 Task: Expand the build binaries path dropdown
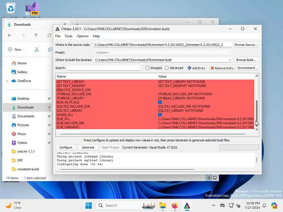[x=230, y=60]
